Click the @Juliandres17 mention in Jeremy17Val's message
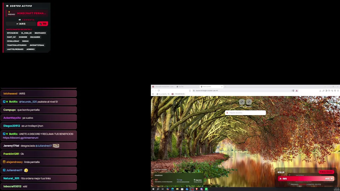 [44, 146]
